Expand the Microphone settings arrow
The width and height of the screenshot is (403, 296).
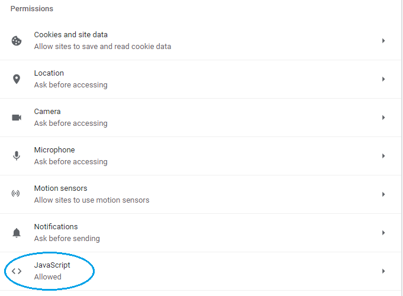[383, 156]
